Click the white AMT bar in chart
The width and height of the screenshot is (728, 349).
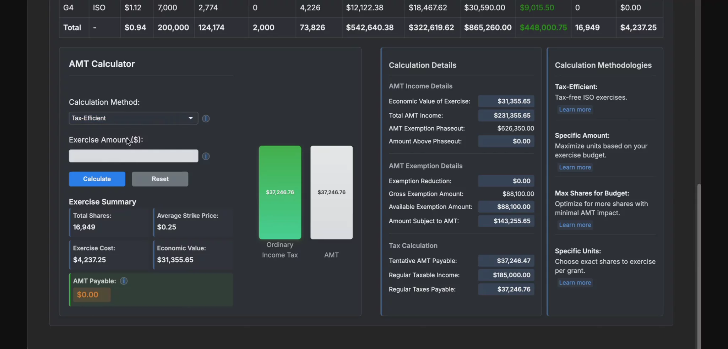331,192
